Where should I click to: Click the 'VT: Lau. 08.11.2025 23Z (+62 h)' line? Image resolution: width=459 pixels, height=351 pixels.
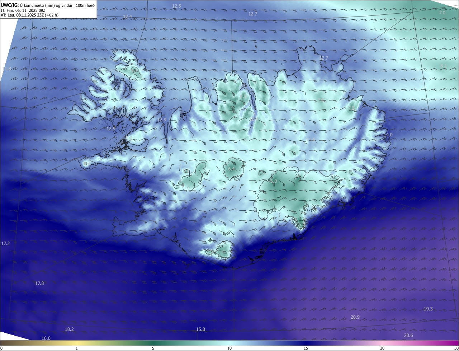click(x=30, y=15)
